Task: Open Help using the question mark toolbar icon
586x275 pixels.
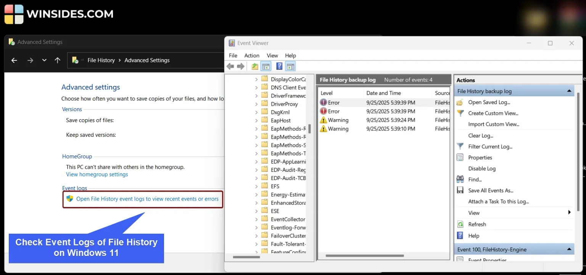Action: [279, 66]
